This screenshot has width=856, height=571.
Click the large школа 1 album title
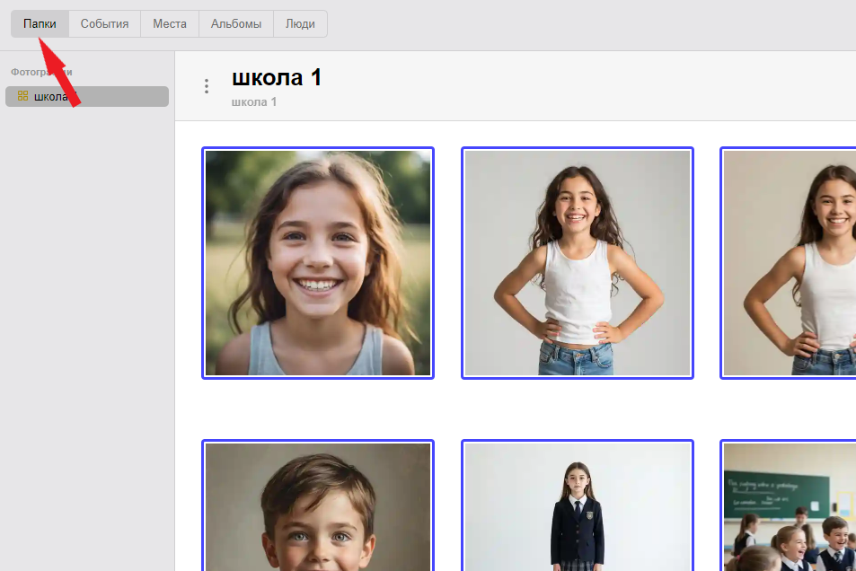(277, 78)
